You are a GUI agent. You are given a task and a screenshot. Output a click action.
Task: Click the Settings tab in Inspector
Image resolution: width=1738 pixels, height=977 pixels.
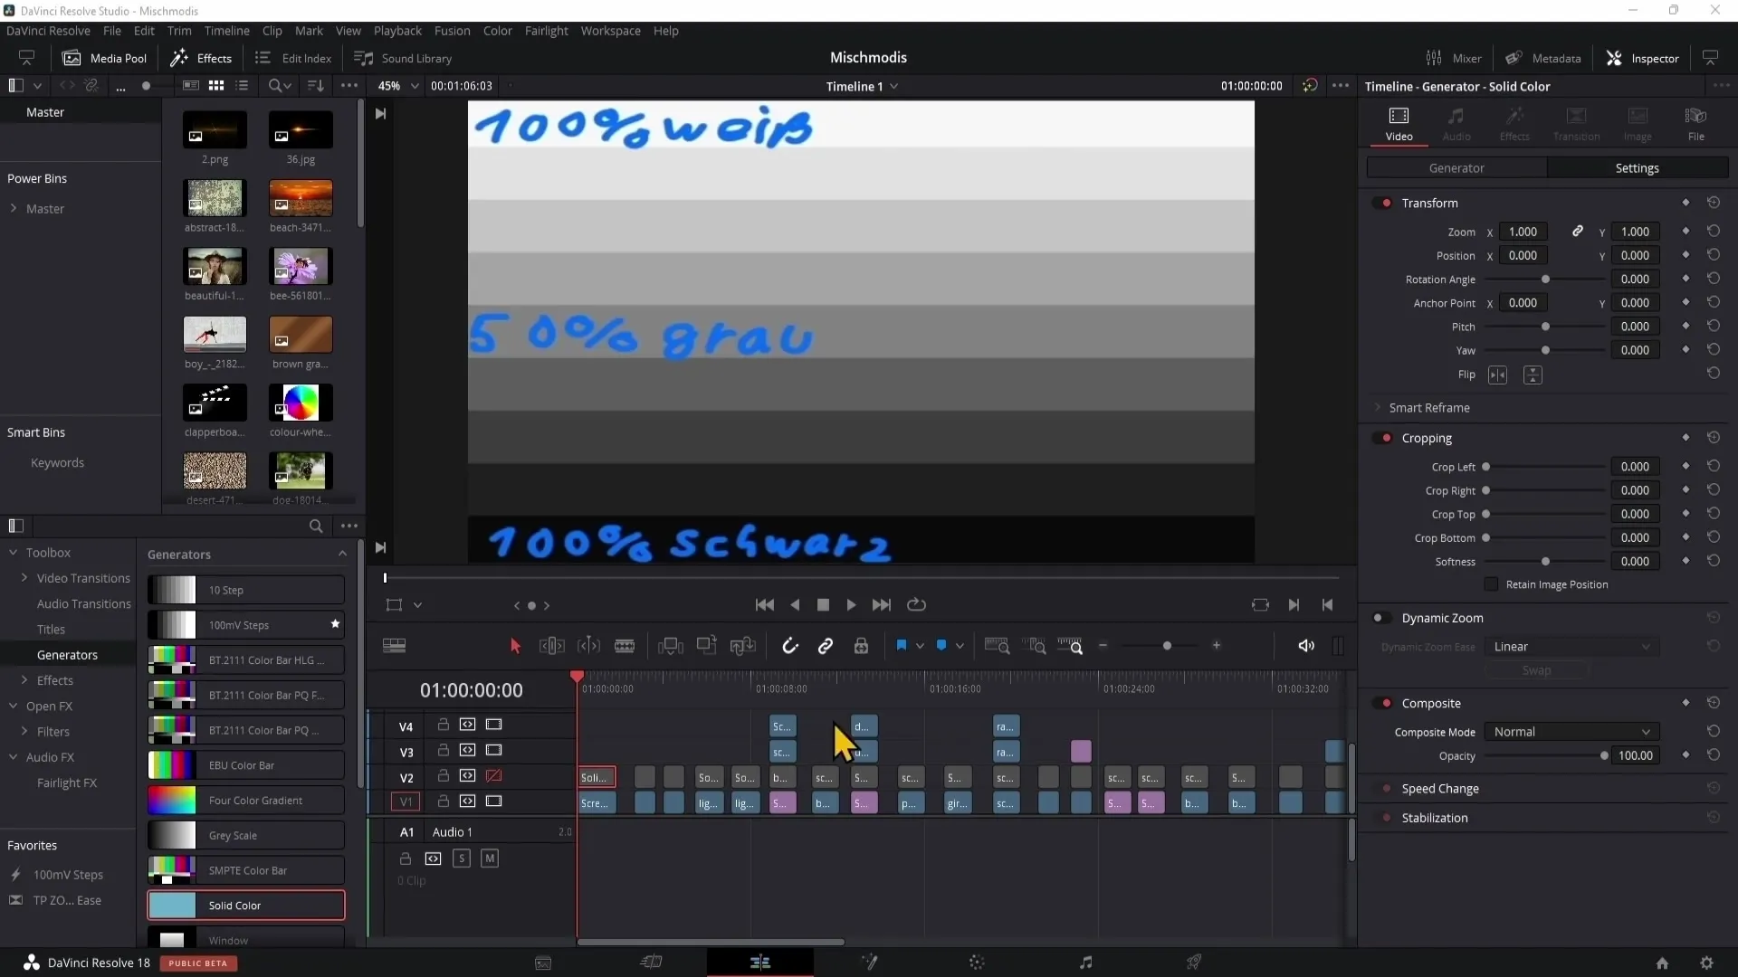[1638, 167]
